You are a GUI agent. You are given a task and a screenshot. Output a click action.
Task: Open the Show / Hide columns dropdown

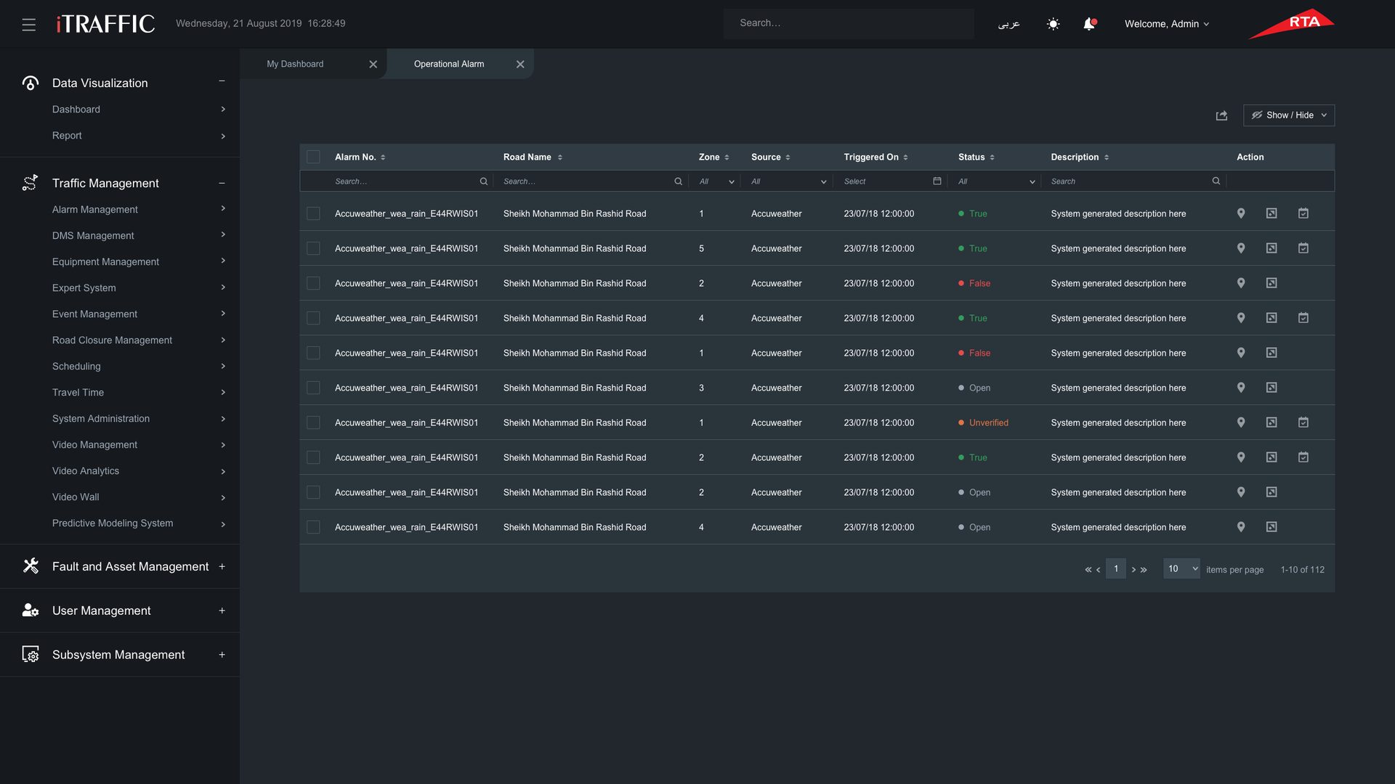[x=1289, y=115]
